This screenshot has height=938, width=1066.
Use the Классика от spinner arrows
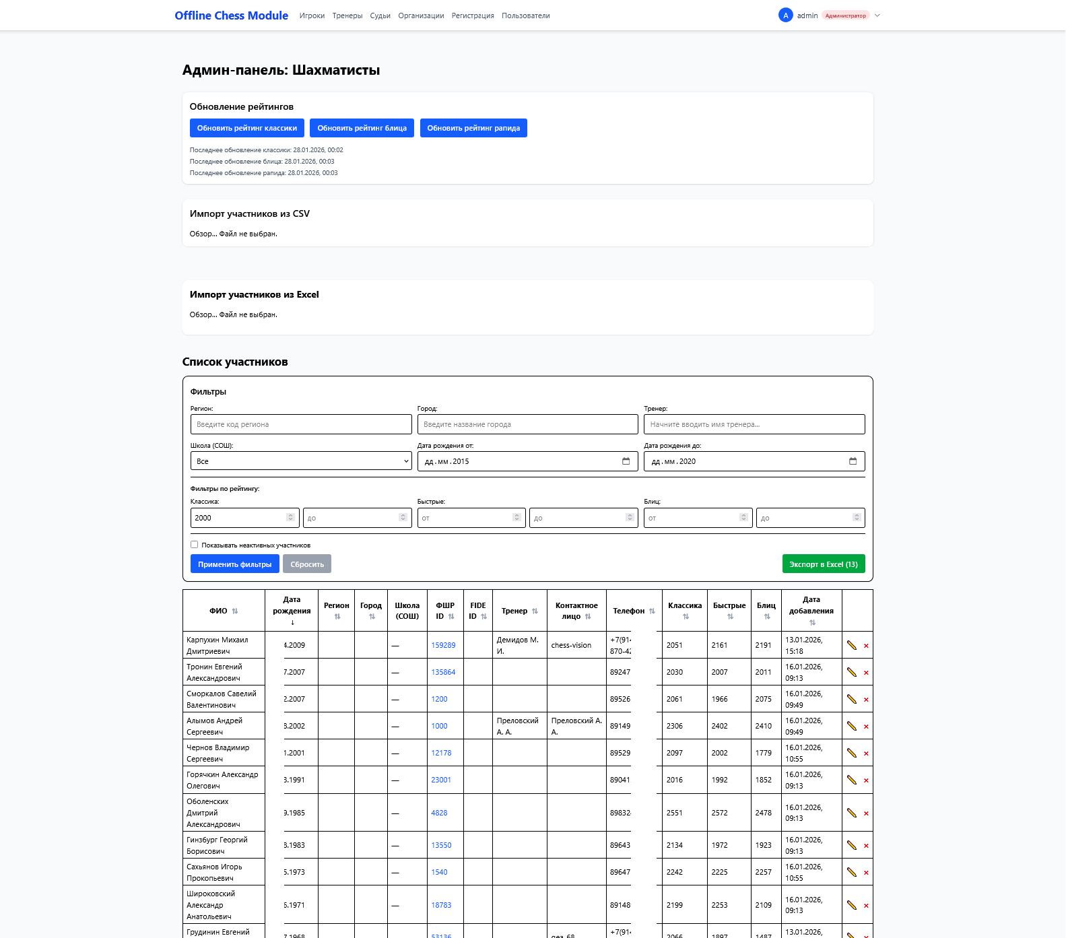[290, 518]
